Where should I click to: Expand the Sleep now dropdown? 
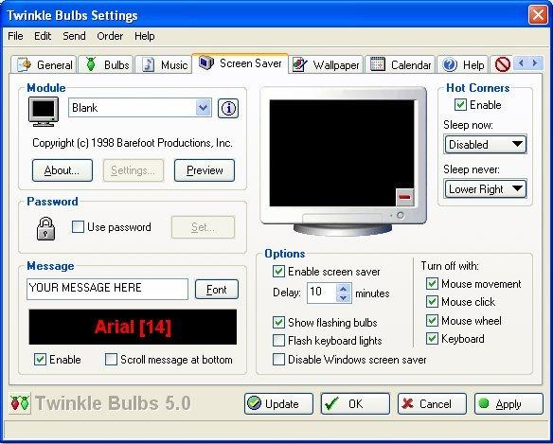tap(485, 144)
